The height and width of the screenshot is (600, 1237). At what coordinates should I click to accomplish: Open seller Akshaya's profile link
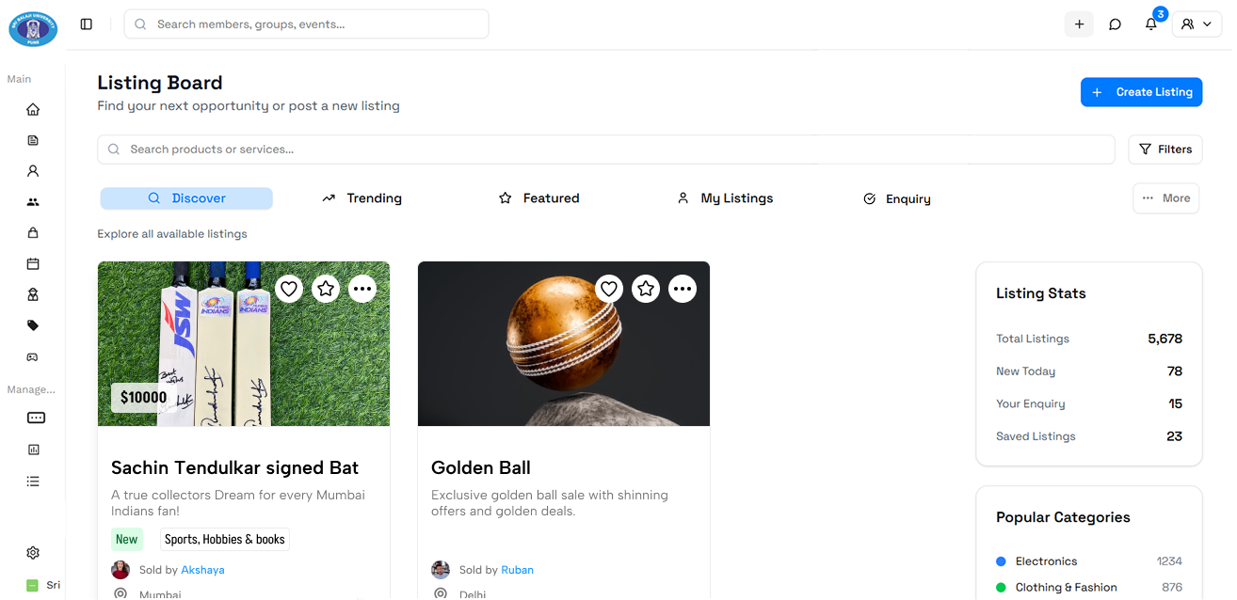(202, 570)
